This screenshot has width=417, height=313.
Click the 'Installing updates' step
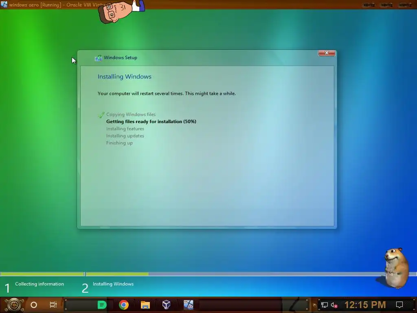click(x=125, y=136)
